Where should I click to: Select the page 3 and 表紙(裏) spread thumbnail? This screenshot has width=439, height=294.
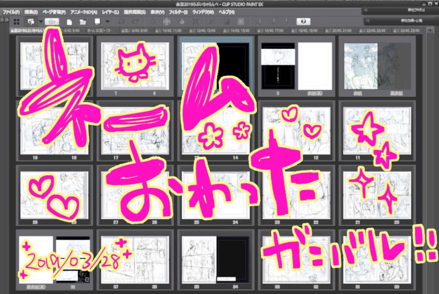pyautogui.click(x=296, y=66)
